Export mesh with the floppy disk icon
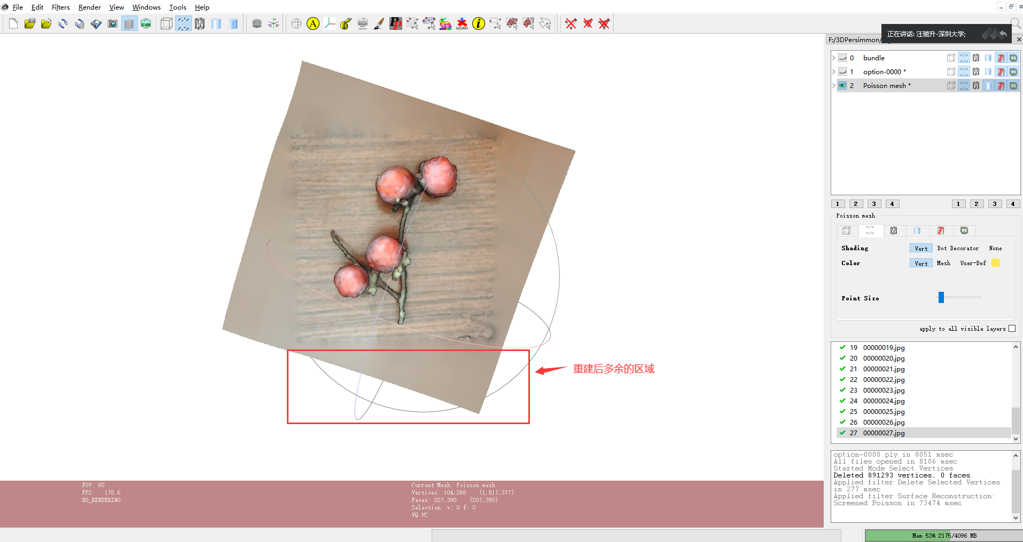Screen dimensions: 1023x542 [x=96, y=23]
